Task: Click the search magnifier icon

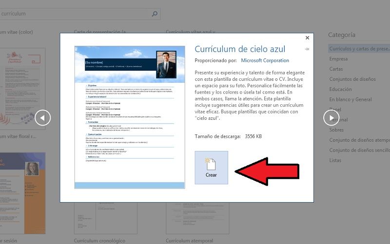Action: tap(155, 14)
